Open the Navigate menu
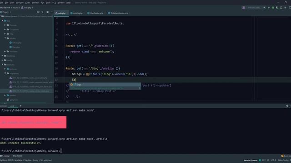The width and height of the screenshot is (291, 163). [x=20, y=3]
